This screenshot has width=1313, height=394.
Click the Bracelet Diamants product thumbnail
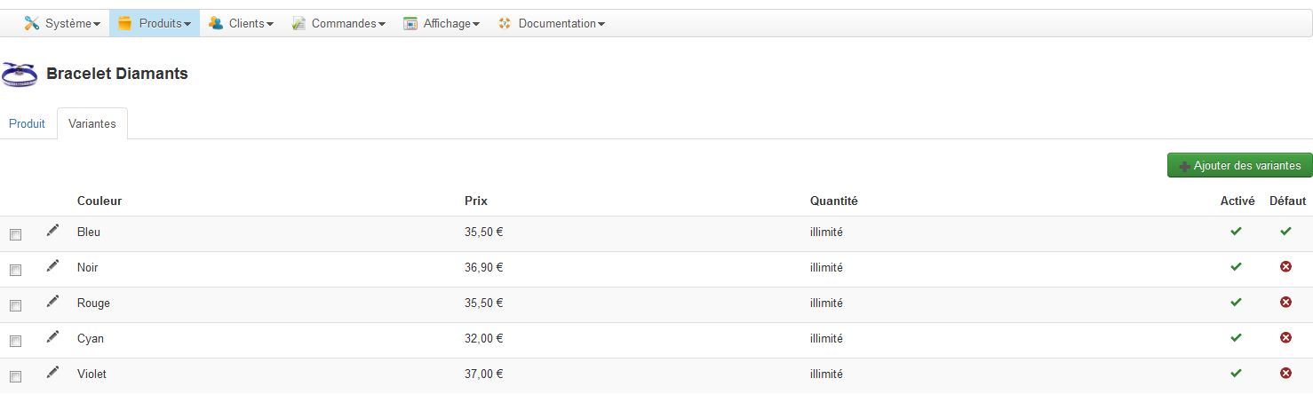pos(20,75)
